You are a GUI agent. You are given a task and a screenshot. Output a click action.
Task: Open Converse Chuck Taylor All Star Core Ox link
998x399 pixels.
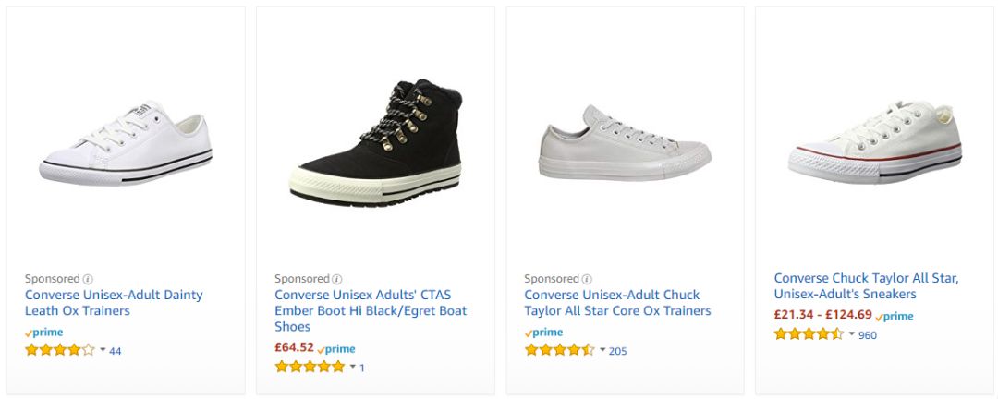pos(617,303)
